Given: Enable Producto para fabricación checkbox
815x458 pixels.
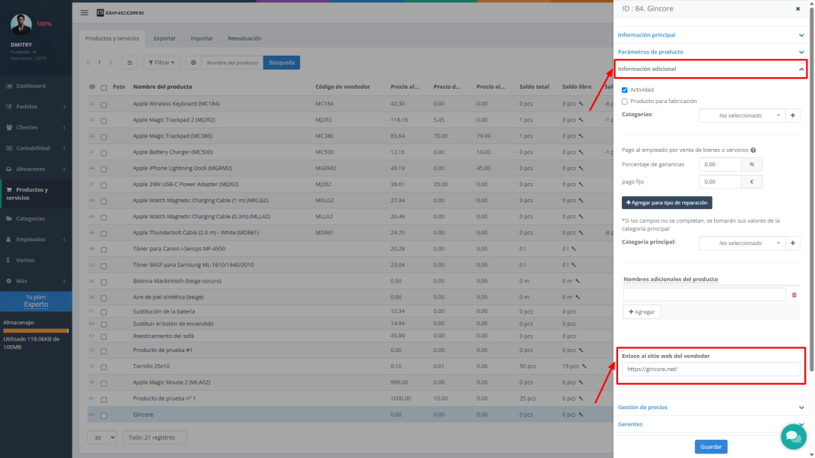Looking at the screenshot, I should 625,102.
